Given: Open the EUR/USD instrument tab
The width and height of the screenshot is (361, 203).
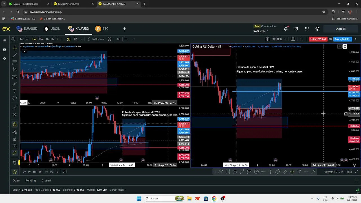Looking at the screenshot, I should tap(27, 29).
